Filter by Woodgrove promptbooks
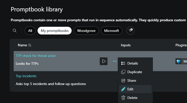This screenshot has width=187, height=103. (x=86, y=31)
